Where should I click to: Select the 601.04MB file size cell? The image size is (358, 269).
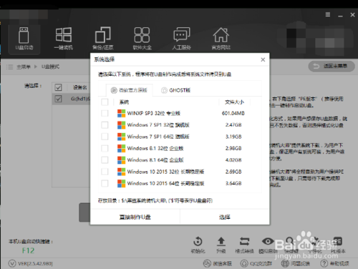233,113
